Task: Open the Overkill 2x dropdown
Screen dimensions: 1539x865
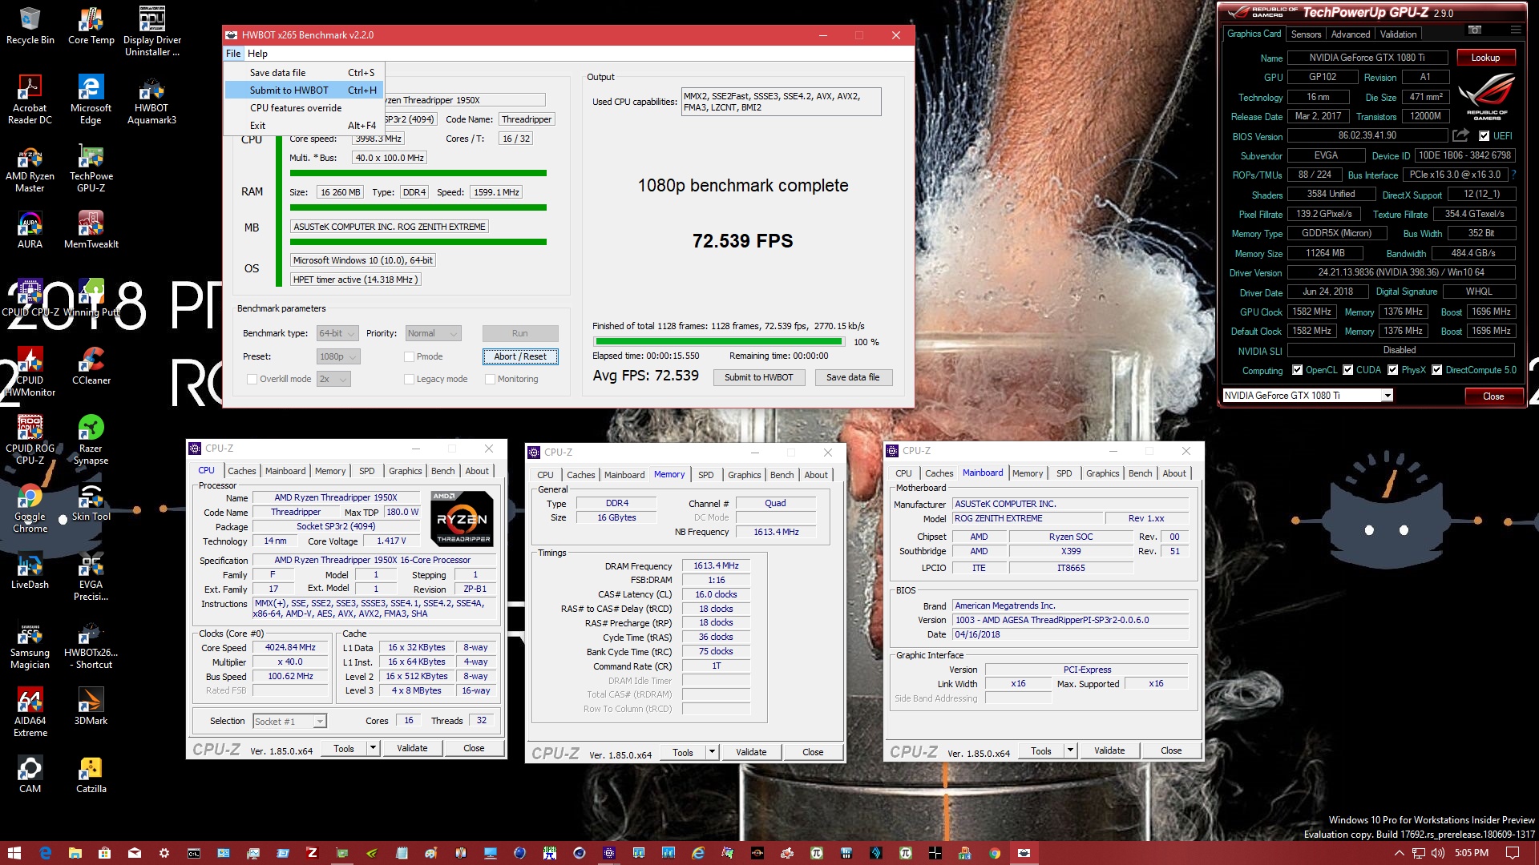Action: point(333,380)
